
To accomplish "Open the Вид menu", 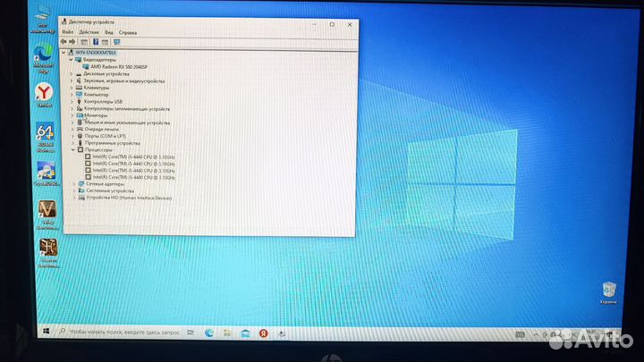I will (x=109, y=32).
